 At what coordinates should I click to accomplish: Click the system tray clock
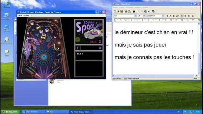tap(198, 112)
